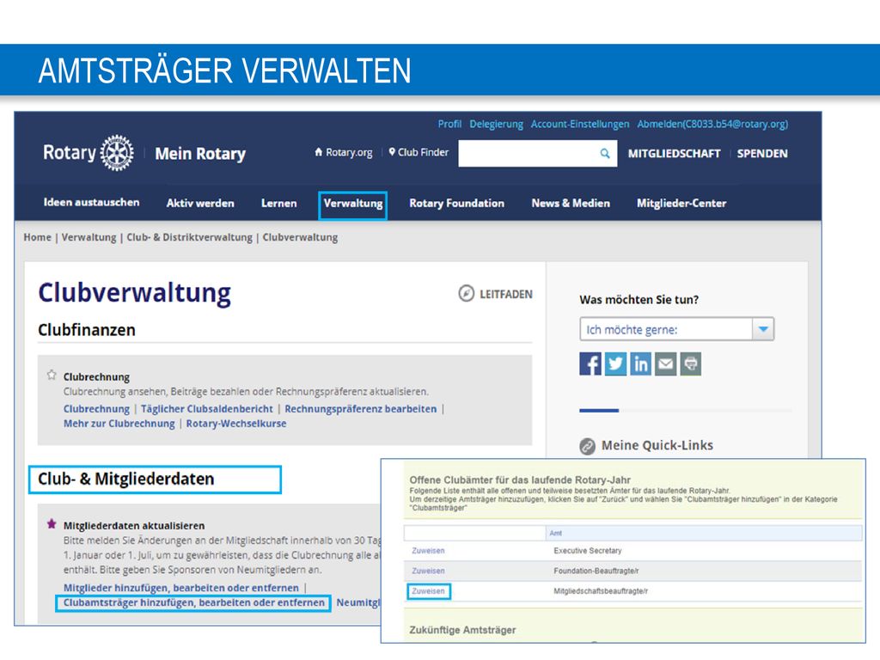Open the Lernen menu
This screenshot has height=660, width=880.
point(279,203)
